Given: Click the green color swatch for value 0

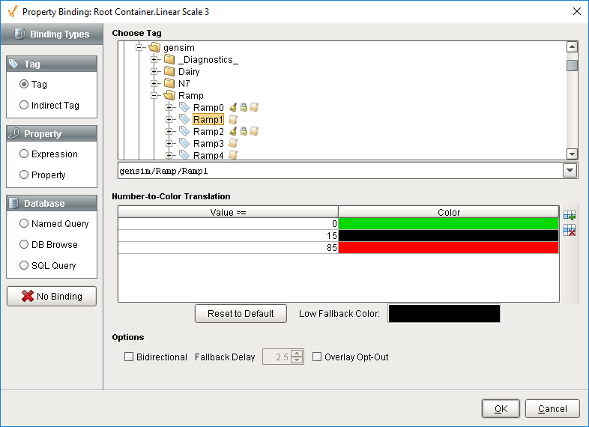Looking at the screenshot, I should coord(449,224).
